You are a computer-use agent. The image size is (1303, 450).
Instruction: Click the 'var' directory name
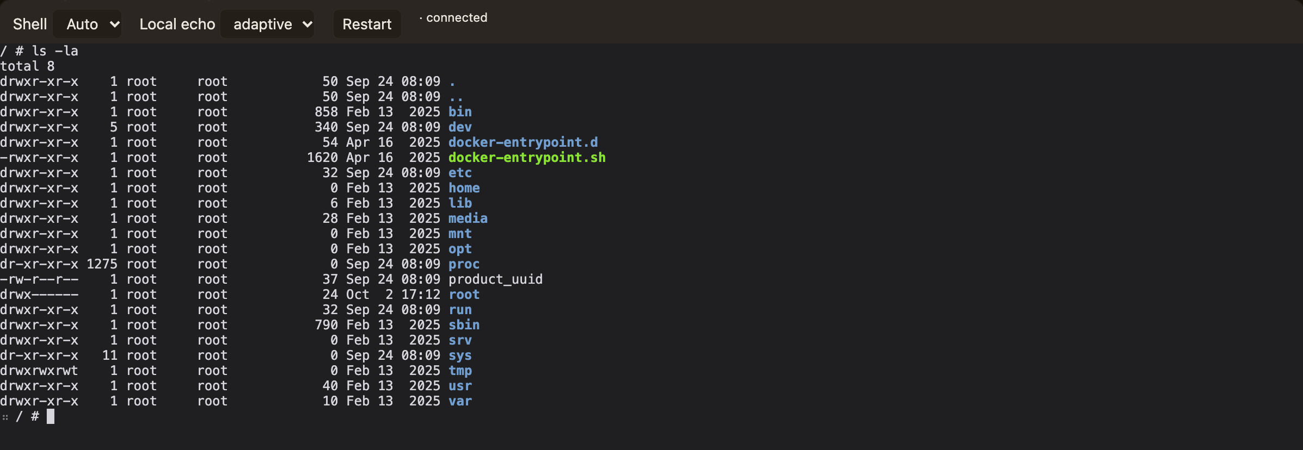pyautogui.click(x=460, y=401)
